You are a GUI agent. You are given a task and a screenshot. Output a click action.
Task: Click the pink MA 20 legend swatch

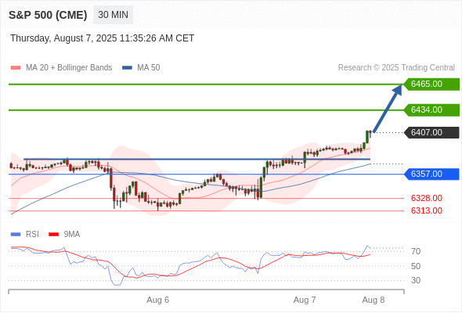(x=16, y=68)
